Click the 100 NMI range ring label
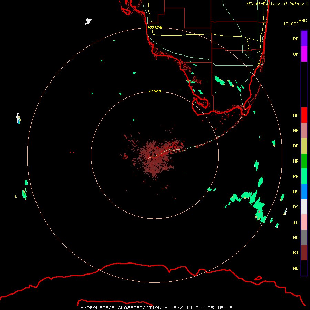Image resolution: width=310 pixels, height=310 pixels. pyautogui.click(x=155, y=27)
